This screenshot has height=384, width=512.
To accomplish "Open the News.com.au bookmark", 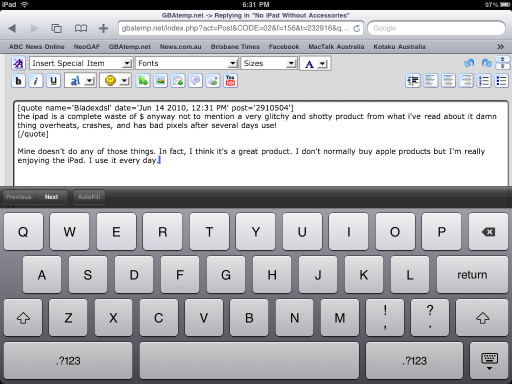I will click(x=180, y=46).
